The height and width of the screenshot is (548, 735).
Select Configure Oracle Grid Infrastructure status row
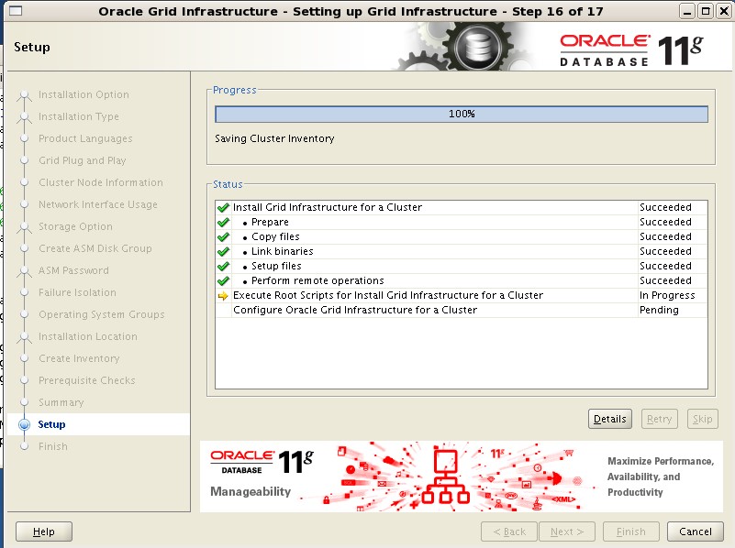click(354, 311)
